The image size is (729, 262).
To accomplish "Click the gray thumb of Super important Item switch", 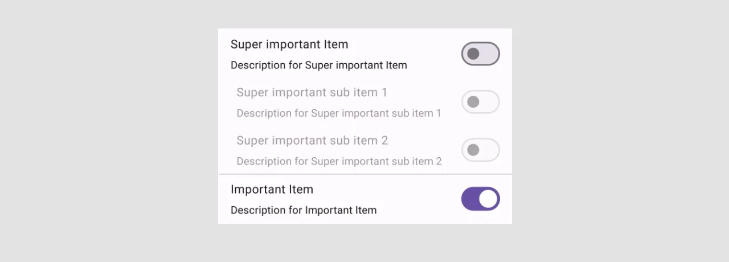I will 473,54.
